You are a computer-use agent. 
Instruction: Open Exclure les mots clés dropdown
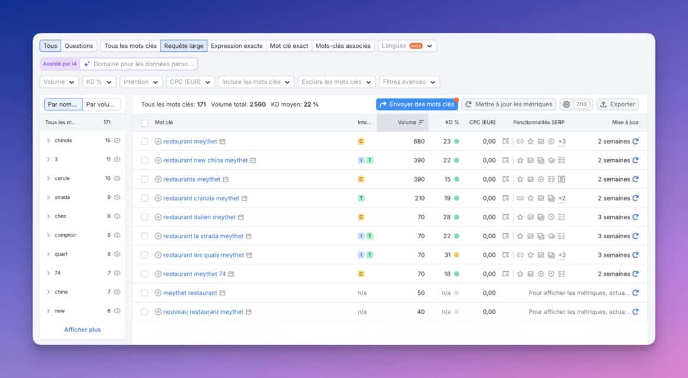click(x=336, y=82)
